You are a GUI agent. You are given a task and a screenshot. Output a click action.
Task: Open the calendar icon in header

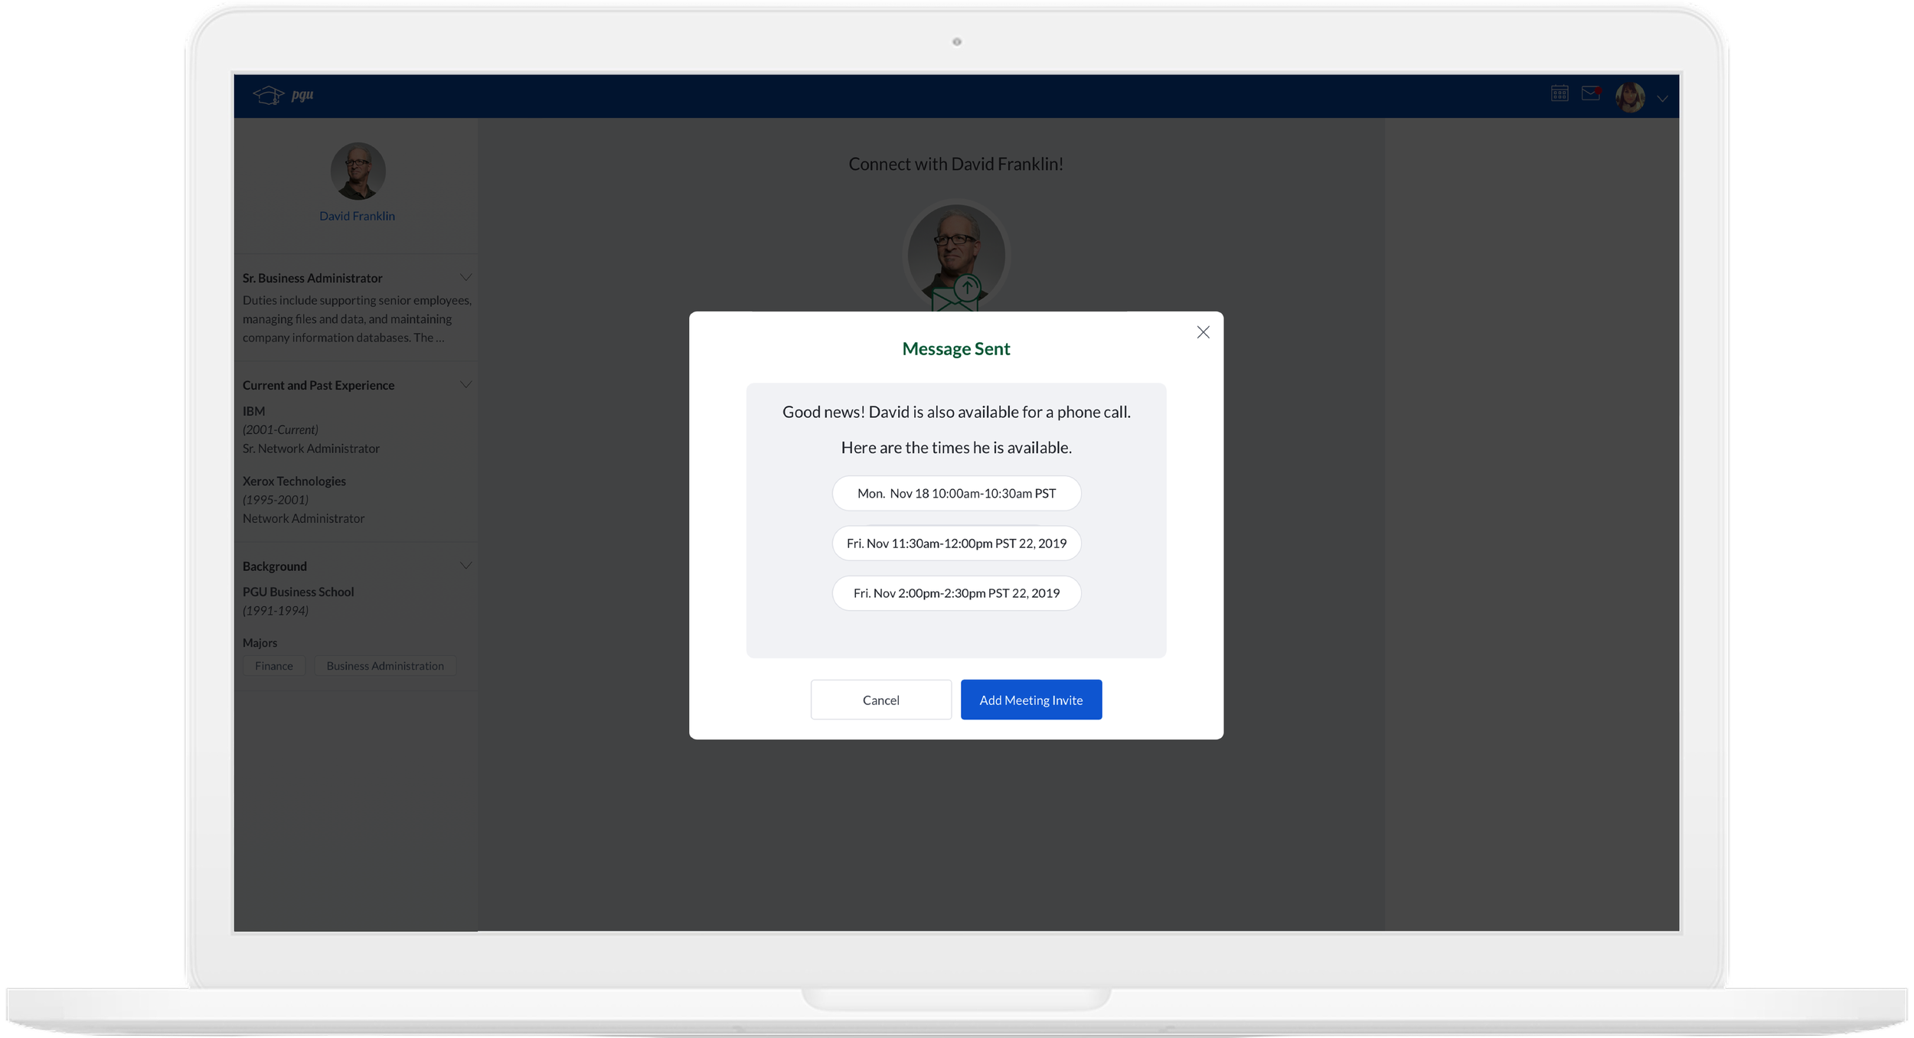(x=1560, y=93)
